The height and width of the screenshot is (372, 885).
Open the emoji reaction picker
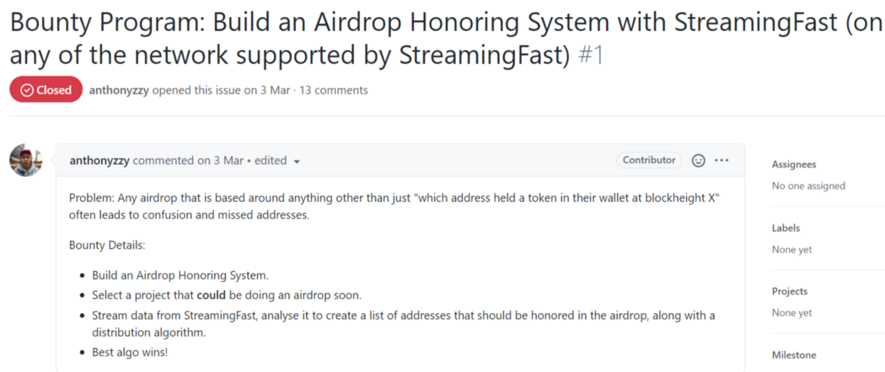698,160
